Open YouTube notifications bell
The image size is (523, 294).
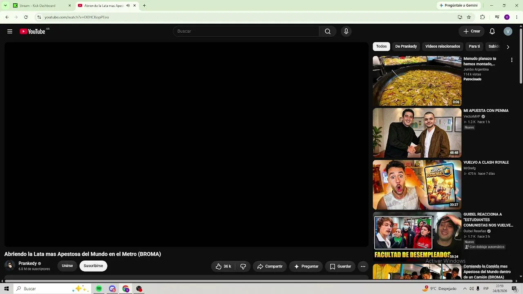pyautogui.click(x=492, y=31)
